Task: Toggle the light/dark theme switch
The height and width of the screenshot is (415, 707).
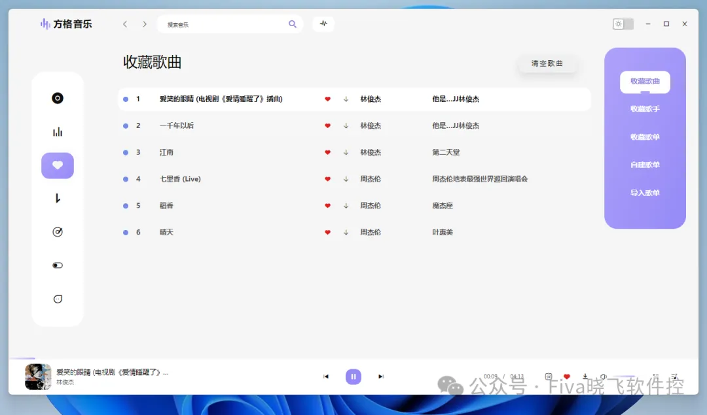Action: pos(623,24)
